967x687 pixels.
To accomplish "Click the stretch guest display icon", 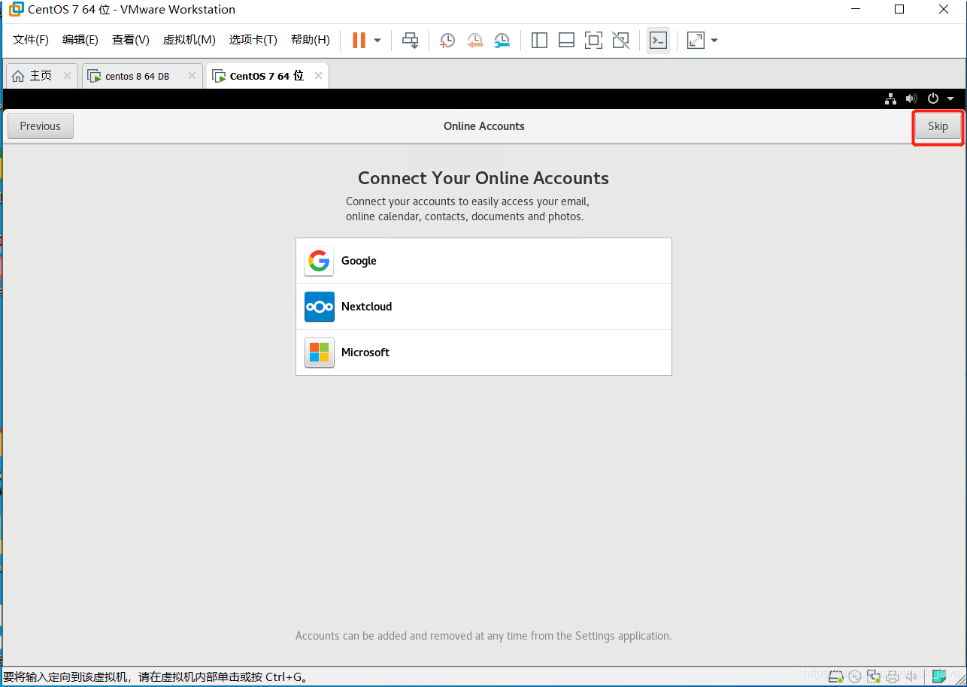I will click(696, 40).
